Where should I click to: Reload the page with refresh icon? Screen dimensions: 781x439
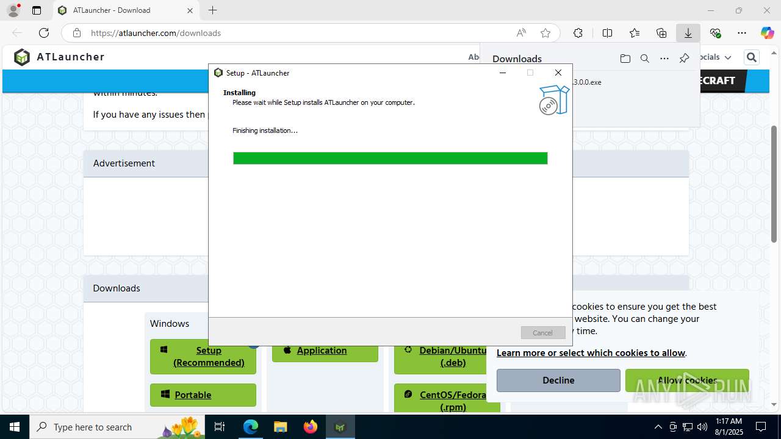44,33
